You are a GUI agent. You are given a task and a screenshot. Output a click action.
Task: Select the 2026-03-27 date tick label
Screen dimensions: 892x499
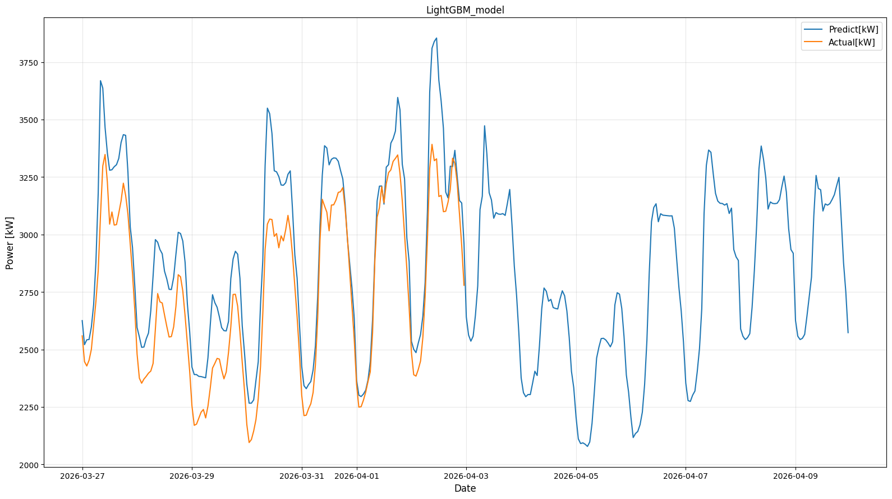tap(82, 475)
